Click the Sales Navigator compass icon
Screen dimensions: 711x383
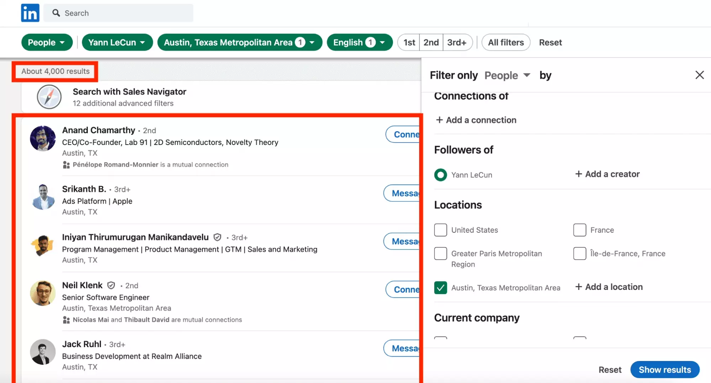click(49, 97)
